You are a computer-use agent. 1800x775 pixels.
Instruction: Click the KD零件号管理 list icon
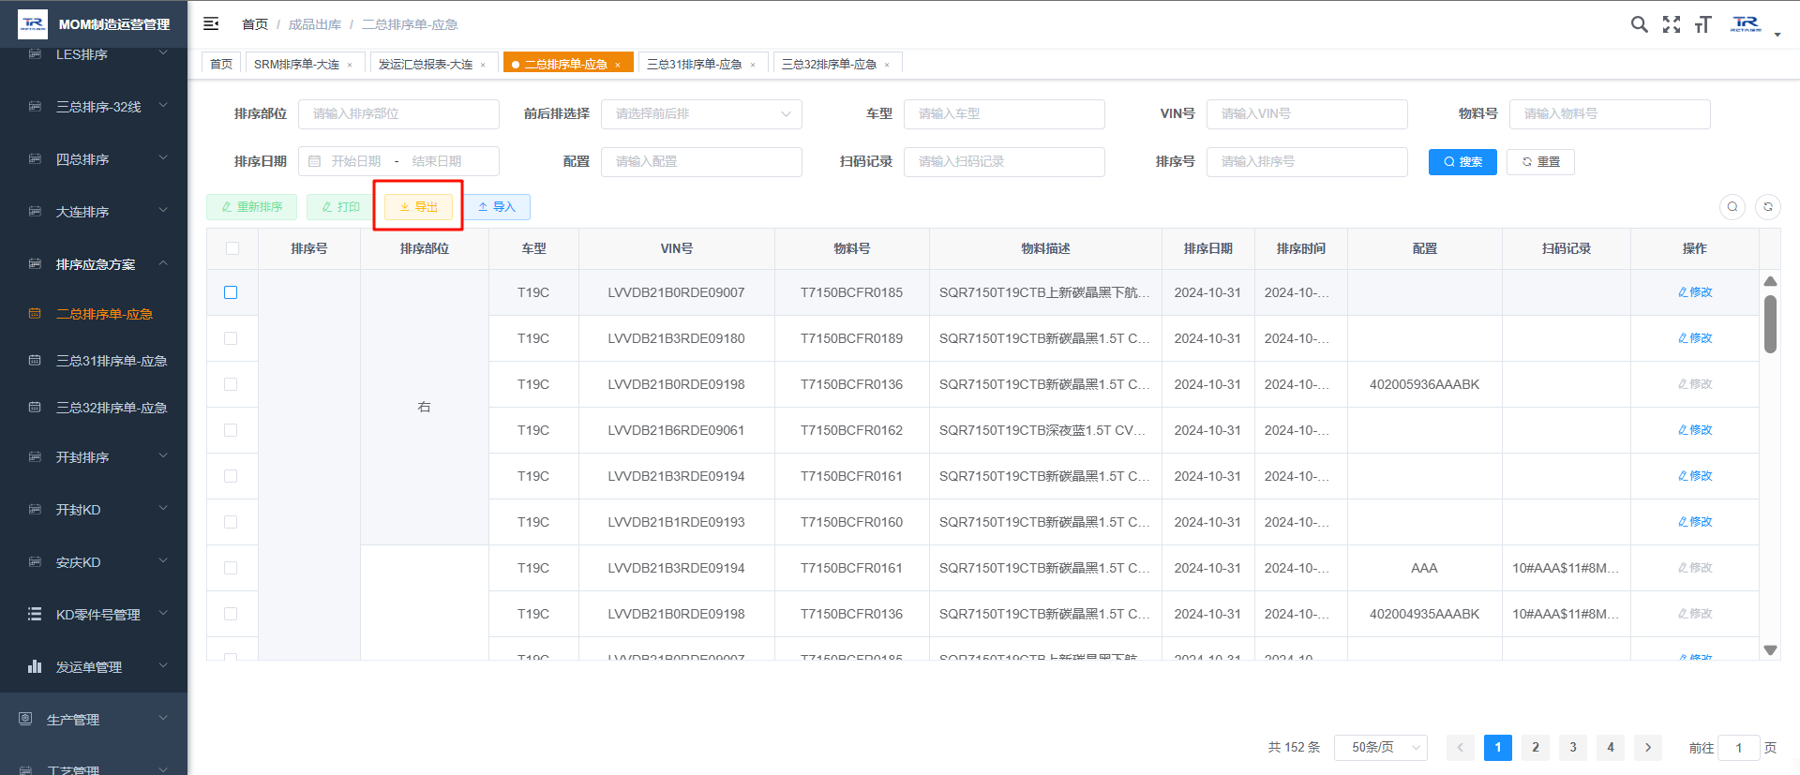35,614
